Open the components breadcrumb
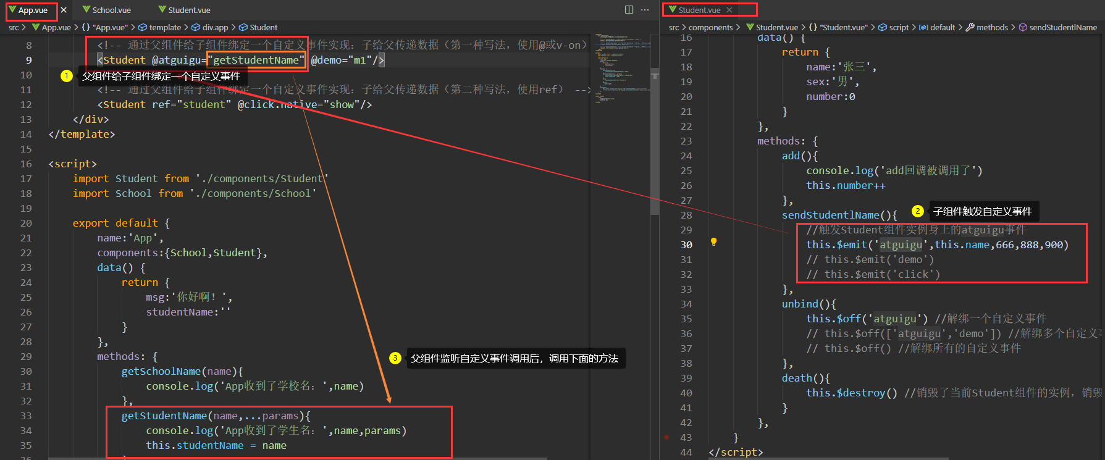1105x460 pixels. coord(710,28)
